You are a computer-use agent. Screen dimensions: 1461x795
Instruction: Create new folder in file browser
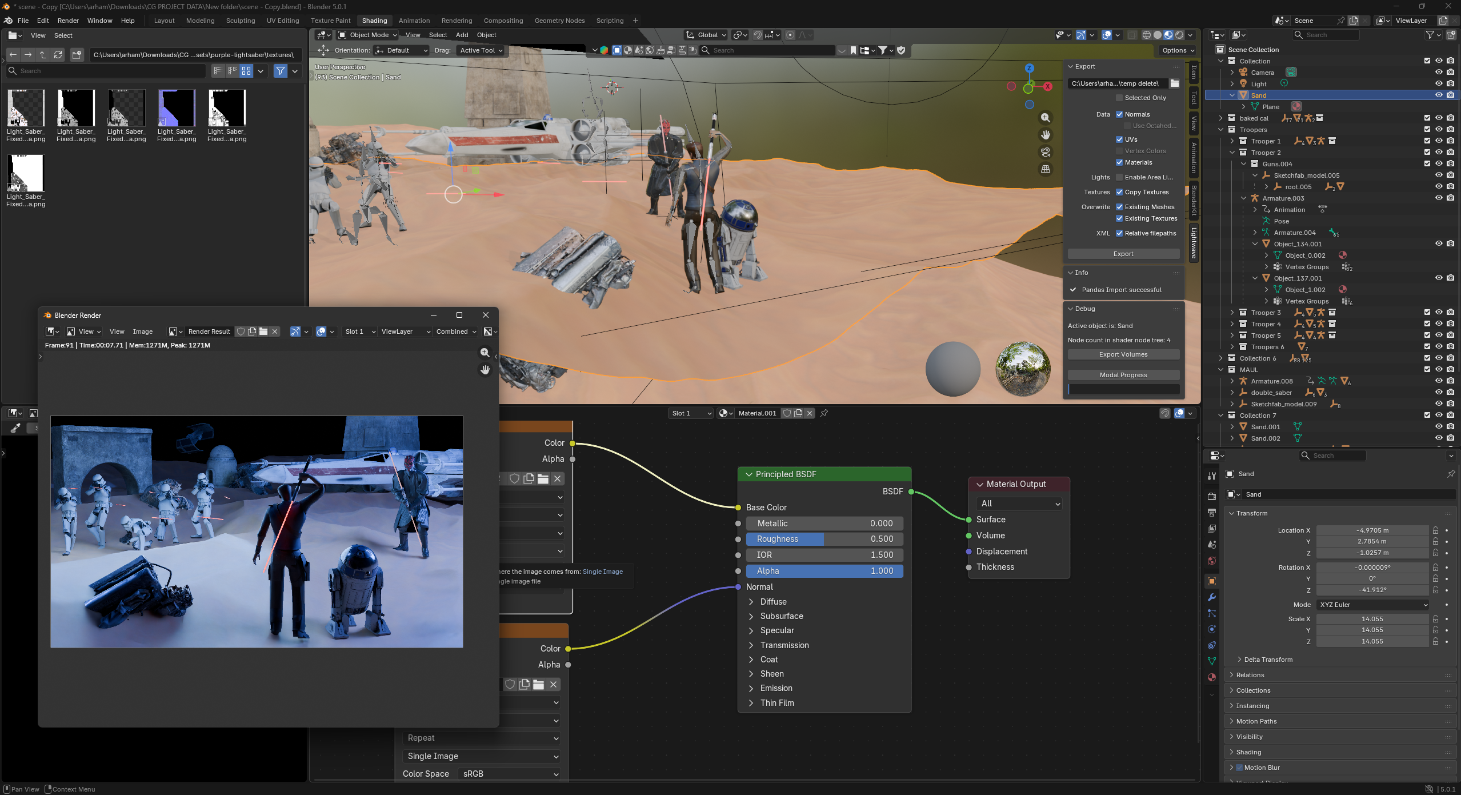coord(77,54)
